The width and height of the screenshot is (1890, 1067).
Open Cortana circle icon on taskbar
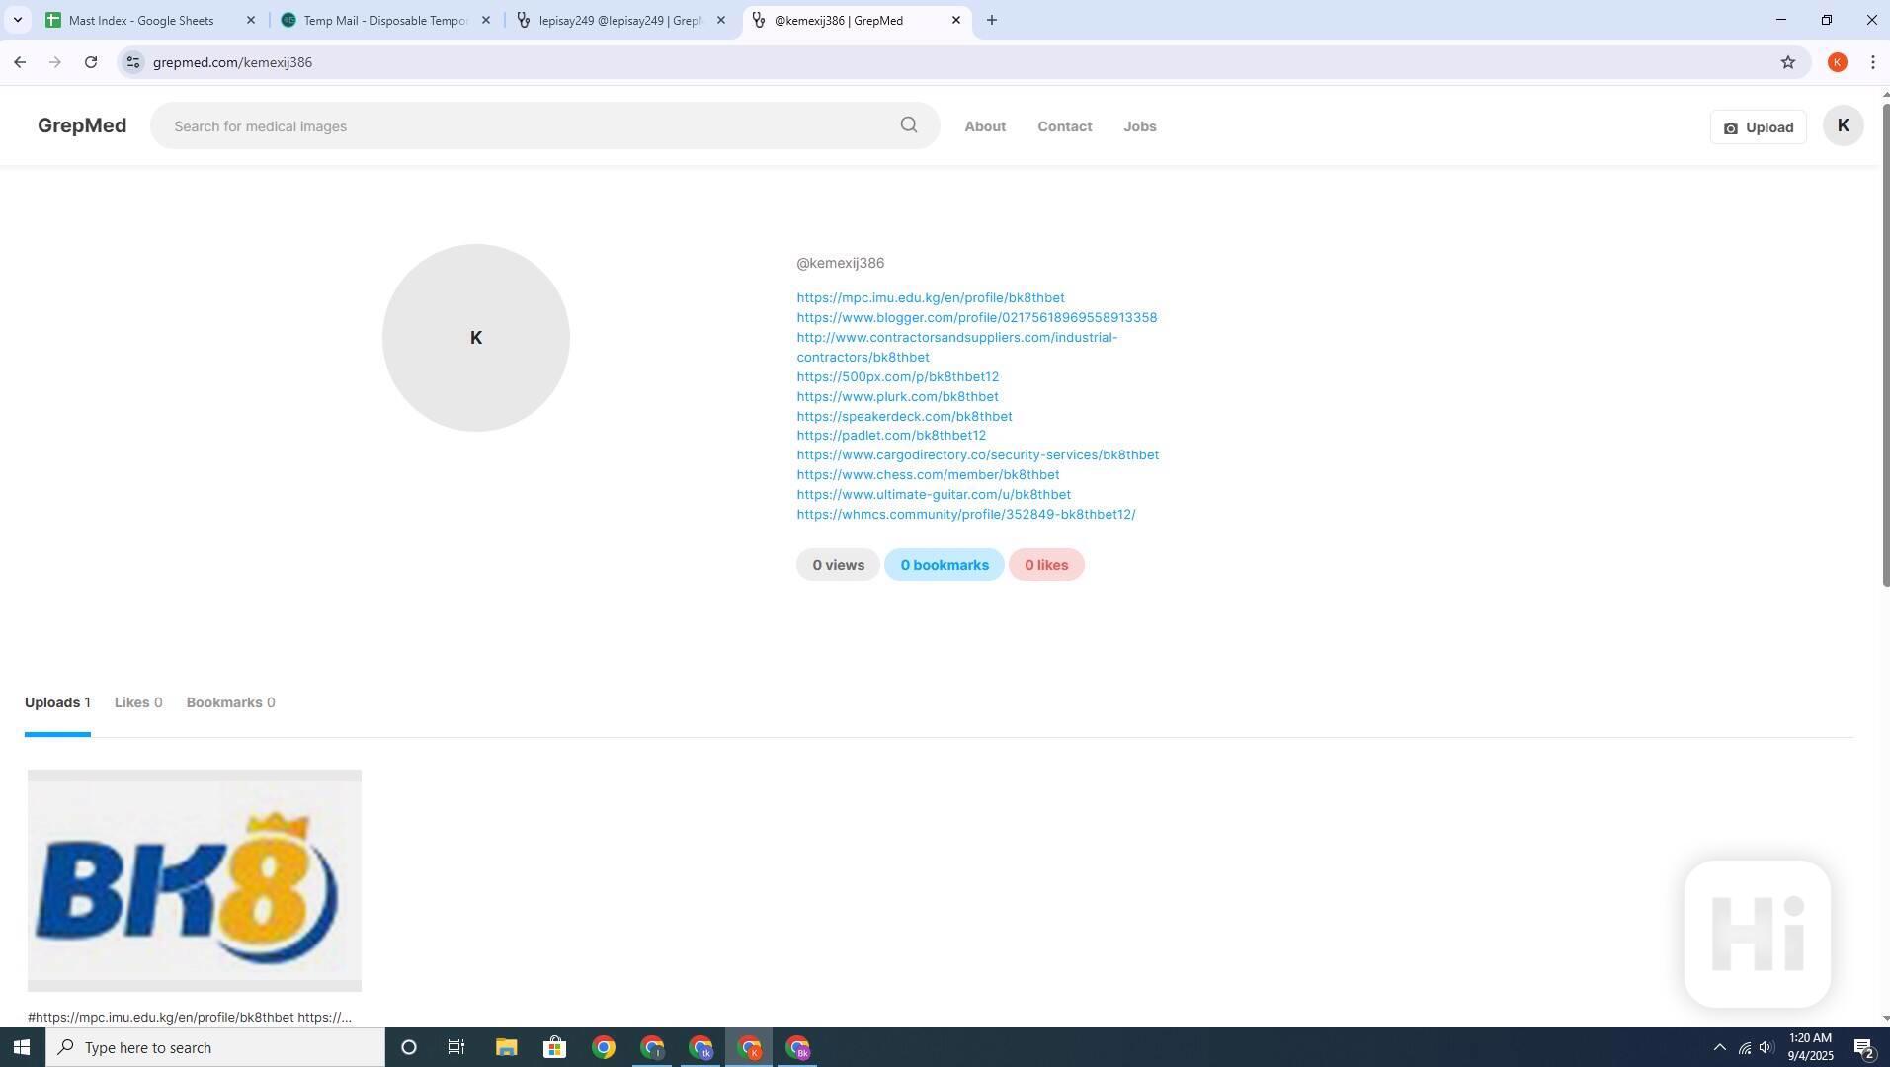click(x=408, y=1047)
